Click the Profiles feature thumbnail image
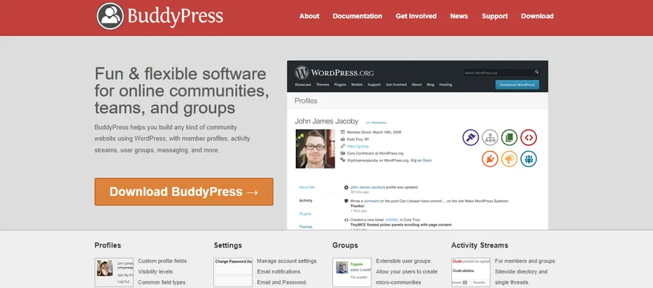 click(x=114, y=272)
